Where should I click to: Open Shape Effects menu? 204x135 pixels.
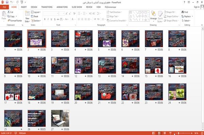tap(171, 21)
